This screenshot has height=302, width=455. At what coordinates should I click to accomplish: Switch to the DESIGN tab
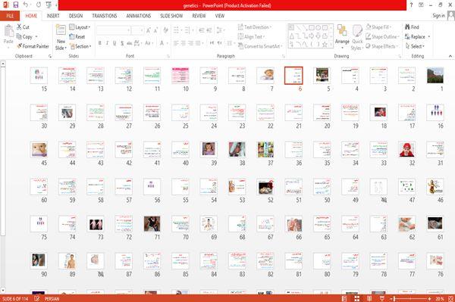(76, 16)
